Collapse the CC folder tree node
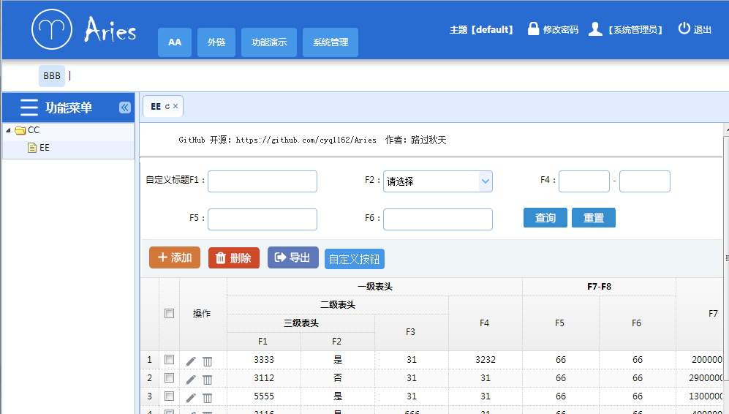 point(8,130)
